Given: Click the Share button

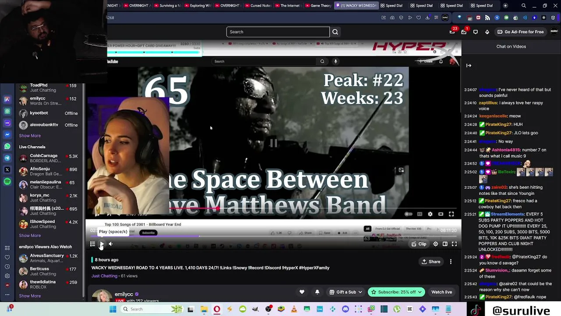Looking at the screenshot, I should pyautogui.click(x=431, y=262).
